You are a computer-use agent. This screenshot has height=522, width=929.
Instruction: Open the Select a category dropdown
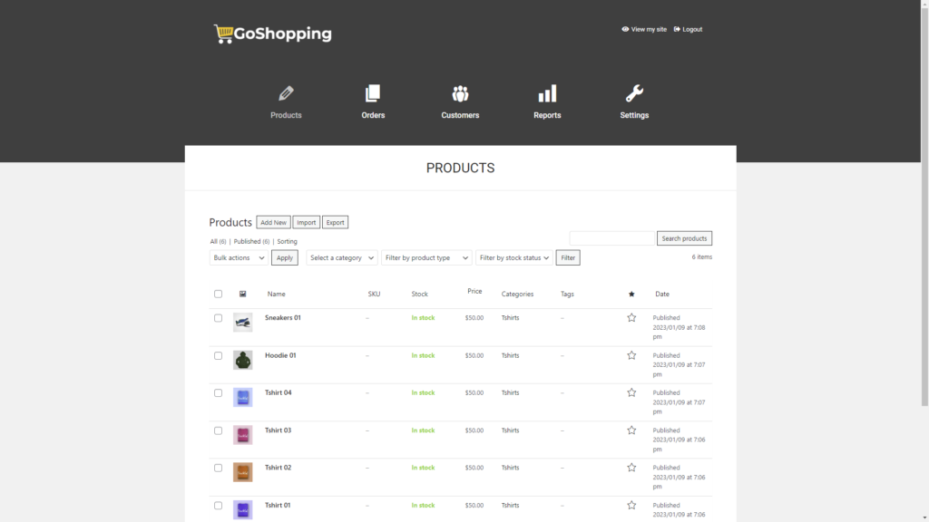(x=341, y=257)
